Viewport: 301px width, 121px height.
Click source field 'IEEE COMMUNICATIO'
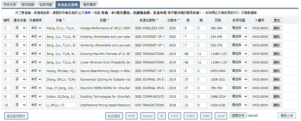150,96
